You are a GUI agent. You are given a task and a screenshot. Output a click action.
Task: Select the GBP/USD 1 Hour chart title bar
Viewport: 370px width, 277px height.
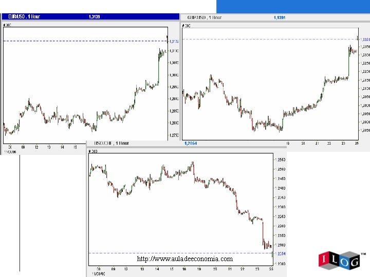pyautogui.click(x=275, y=17)
